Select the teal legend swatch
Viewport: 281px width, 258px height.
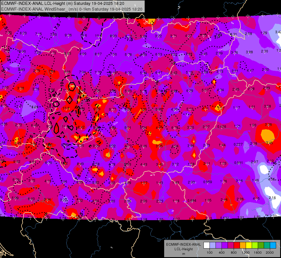click(267, 245)
